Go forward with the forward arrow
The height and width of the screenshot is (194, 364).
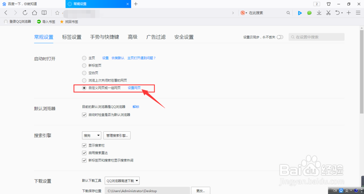(x=15, y=13)
